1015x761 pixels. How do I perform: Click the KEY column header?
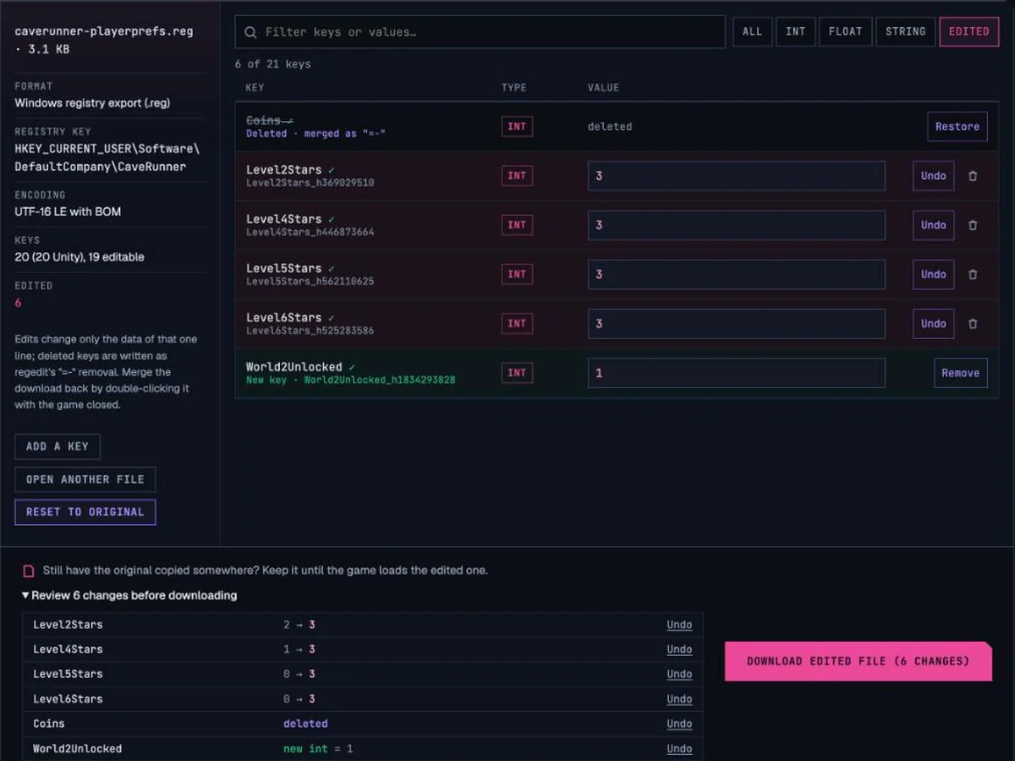255,88
